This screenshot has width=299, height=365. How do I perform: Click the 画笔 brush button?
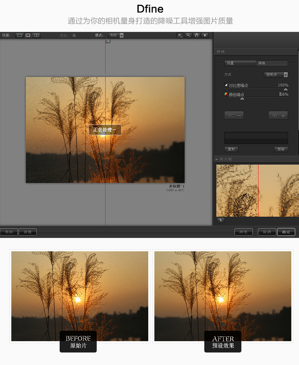[x=243, y=232]
